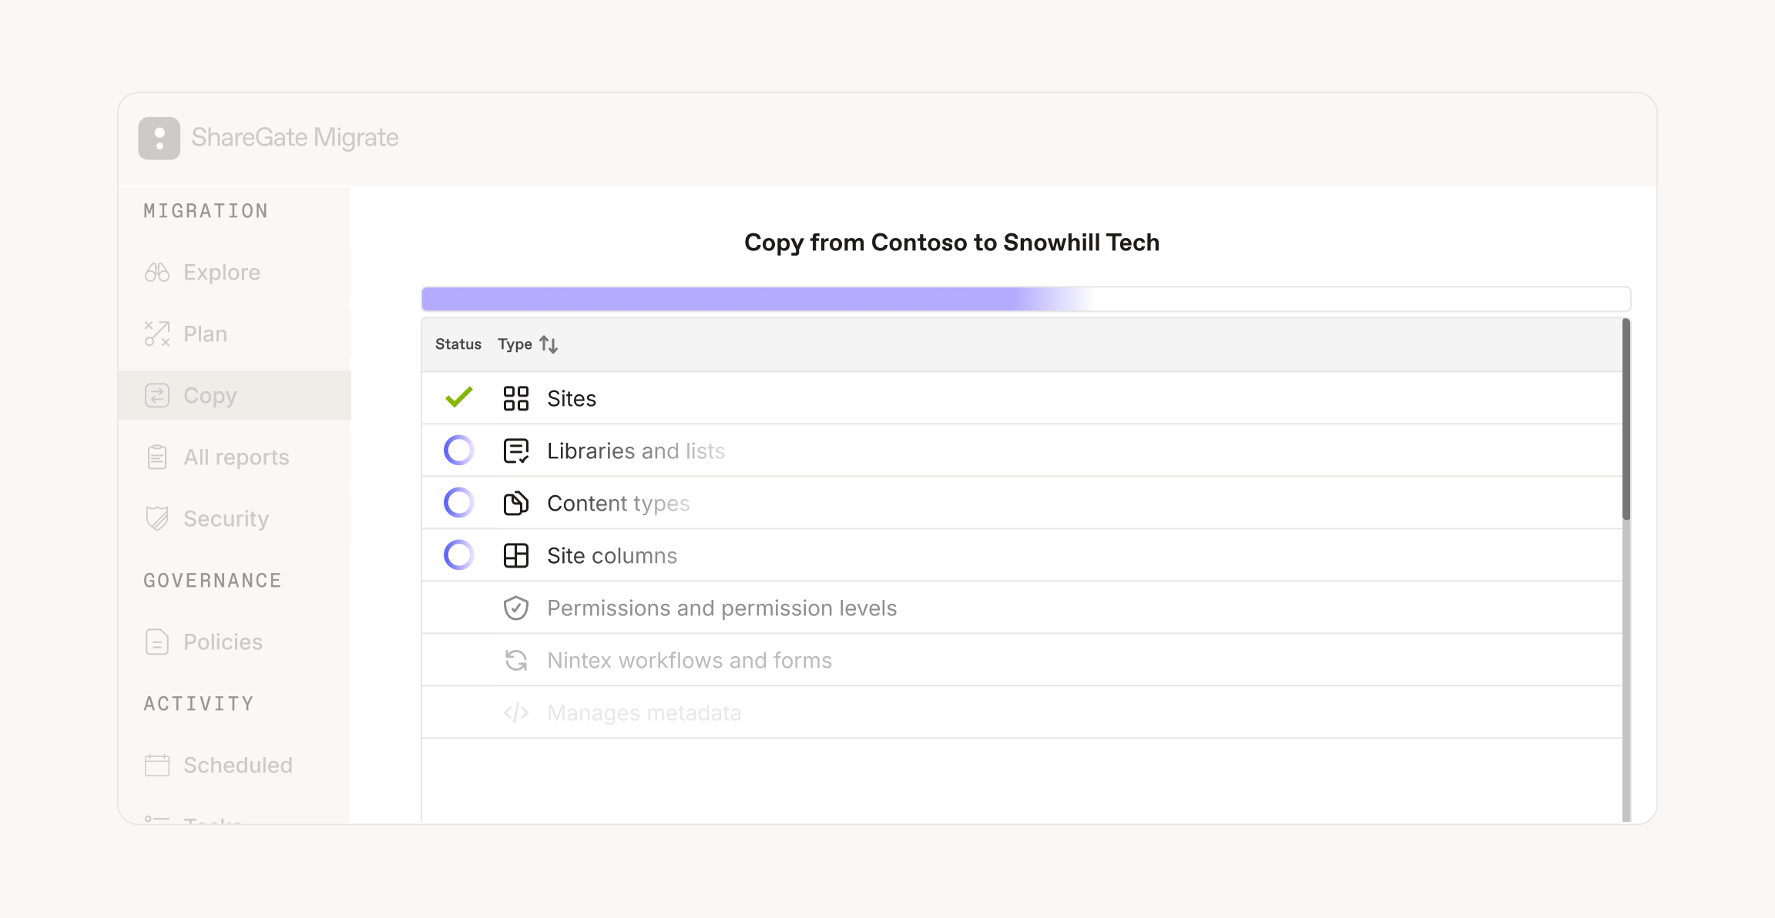Select the Plan strategy icon

click(x=157, y=334)
